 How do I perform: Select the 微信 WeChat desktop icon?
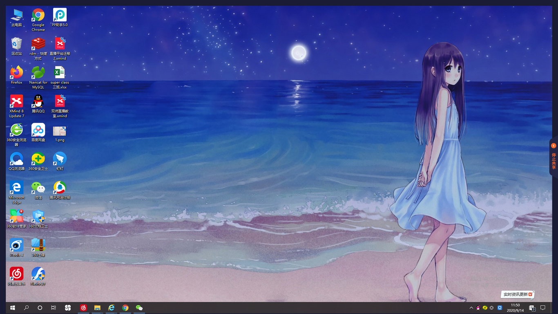tap(38, 190)
